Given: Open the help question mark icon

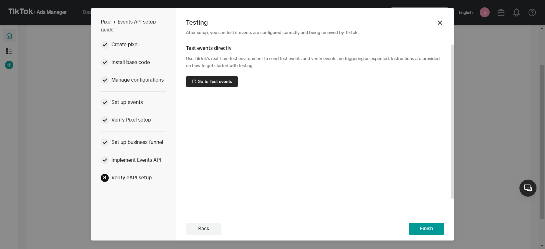Looking at the screenshot, I should pyautogui.click(x=532, y=12).
